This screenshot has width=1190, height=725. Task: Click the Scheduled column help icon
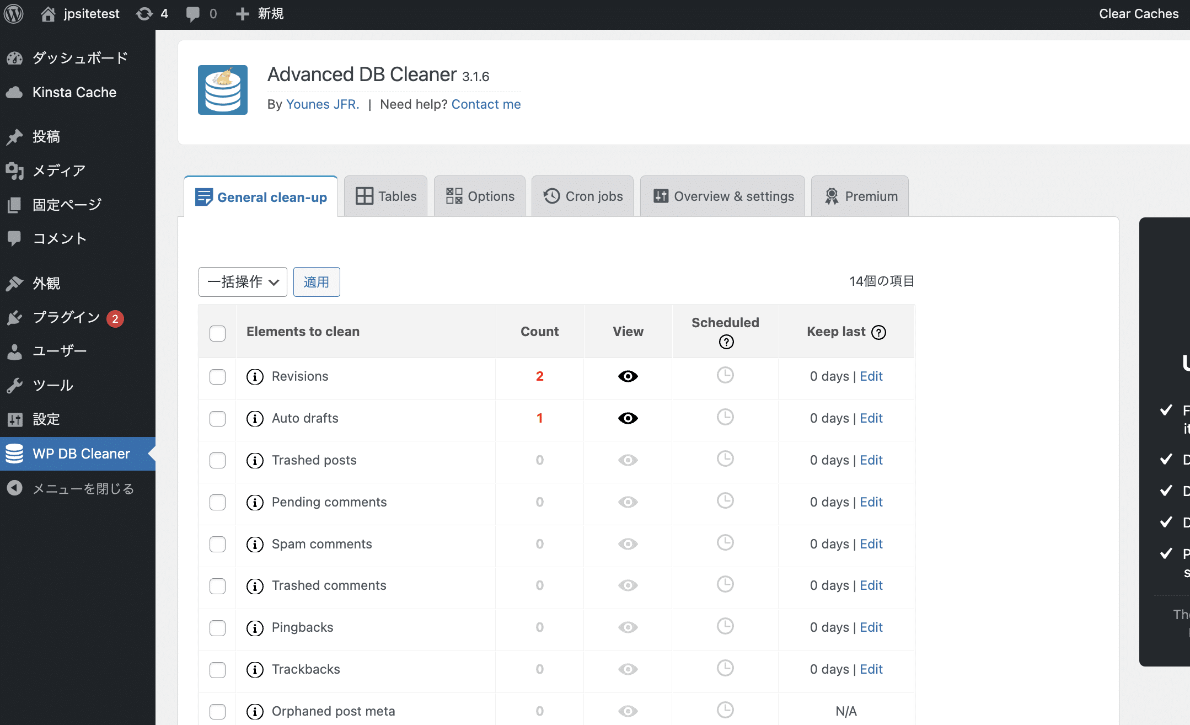[726, 342]
